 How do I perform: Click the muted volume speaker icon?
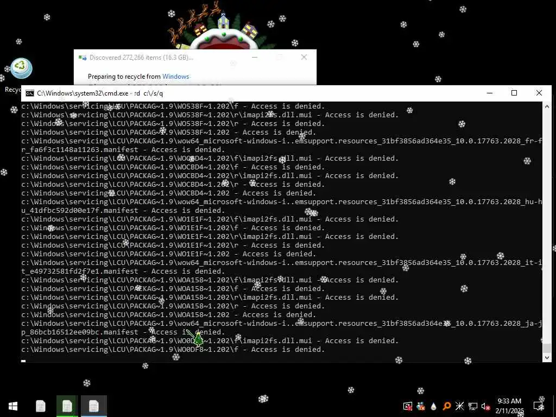click(485, 406)
